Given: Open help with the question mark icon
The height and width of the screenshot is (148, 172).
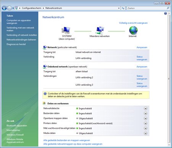Looking at the screenshot, I should click(x=166, y=13).
